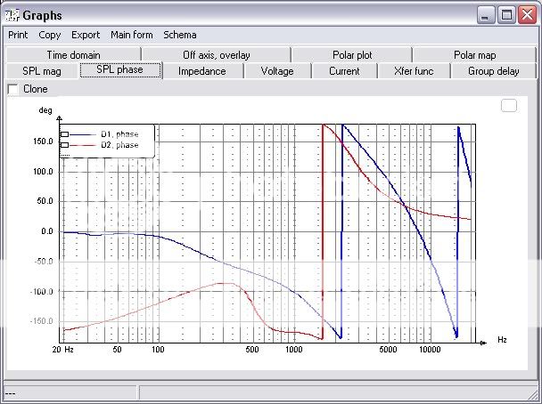
Task: Open the Main form menu
Action: click(131, 36)
